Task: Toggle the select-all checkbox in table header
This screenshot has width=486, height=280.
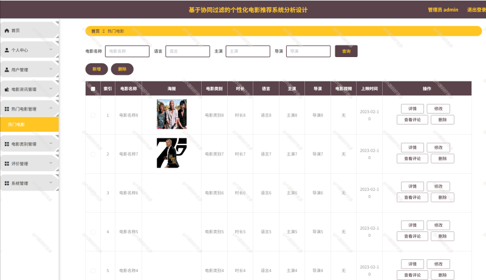Action: click(93, 89)
